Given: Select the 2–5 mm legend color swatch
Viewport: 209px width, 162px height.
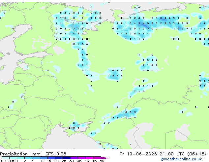Looking at the screenshot, I should pos(28,158).
